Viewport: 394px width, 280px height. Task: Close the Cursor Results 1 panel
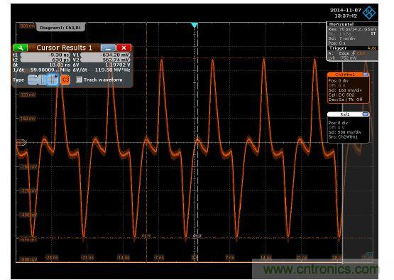[124, 48]
